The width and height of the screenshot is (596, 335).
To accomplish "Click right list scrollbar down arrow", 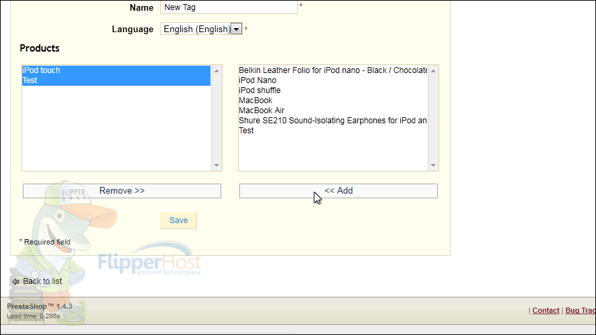I will [433, 165].
